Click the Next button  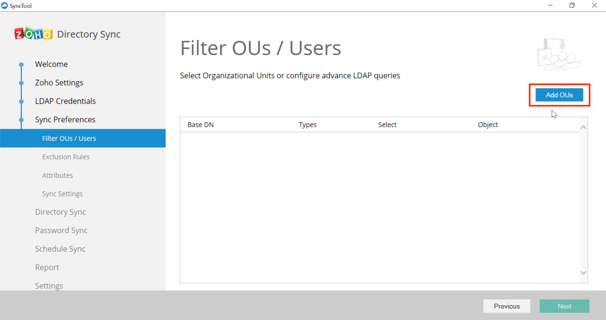point(564,306)
